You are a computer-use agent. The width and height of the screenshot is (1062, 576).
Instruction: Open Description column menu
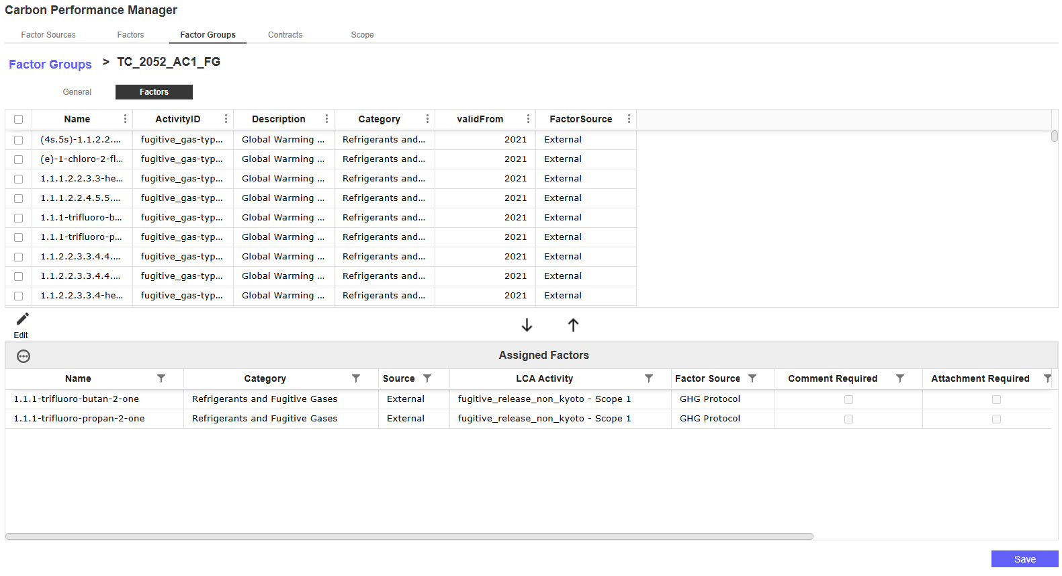pos(326,119)
